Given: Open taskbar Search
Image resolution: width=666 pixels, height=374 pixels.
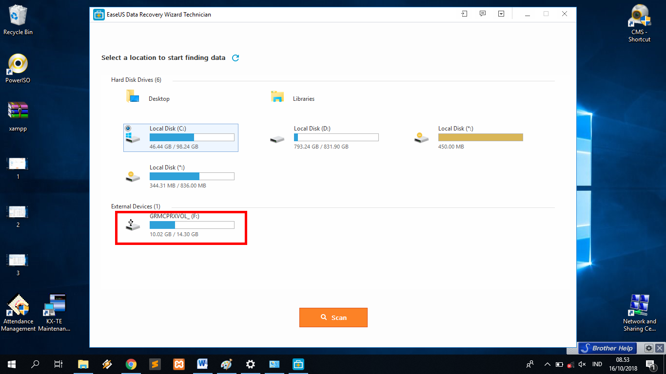Looking at the screenshot, I should coord(35,364).
